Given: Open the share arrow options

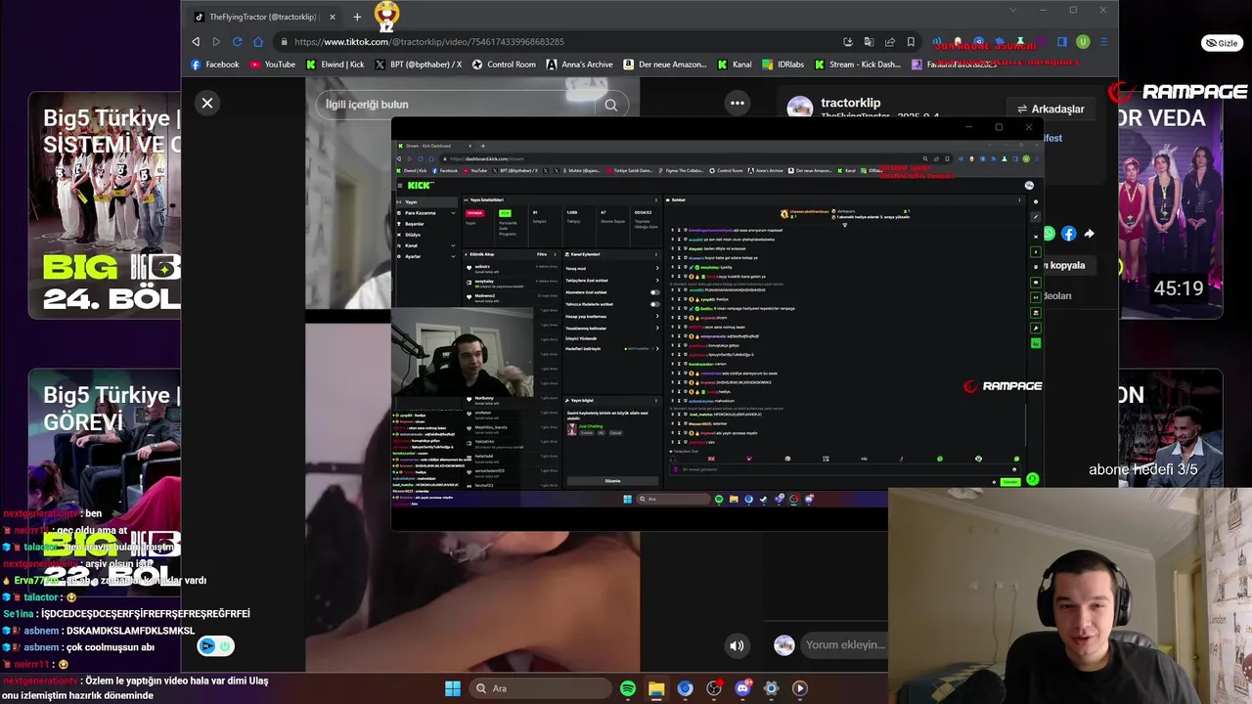Looking at the screenshot, I should click(1089, 234).
